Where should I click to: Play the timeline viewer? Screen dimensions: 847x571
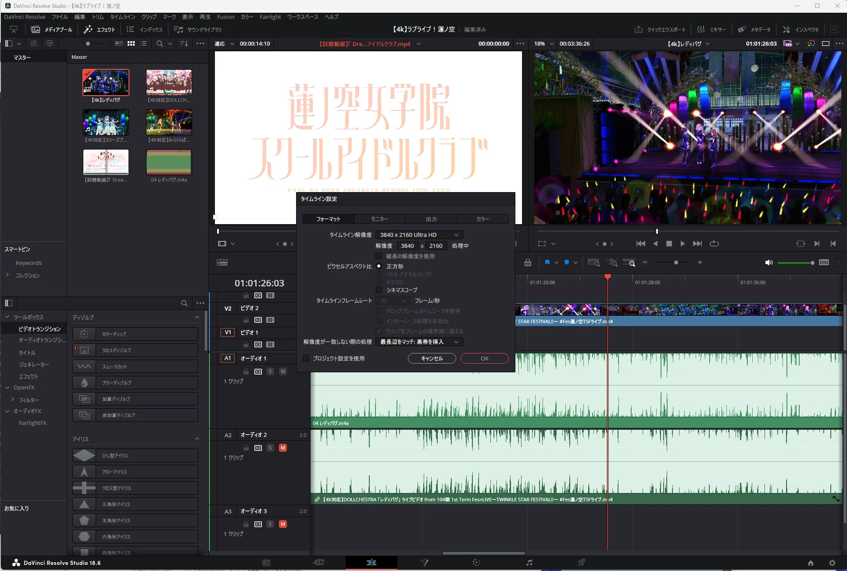(683, 243)
